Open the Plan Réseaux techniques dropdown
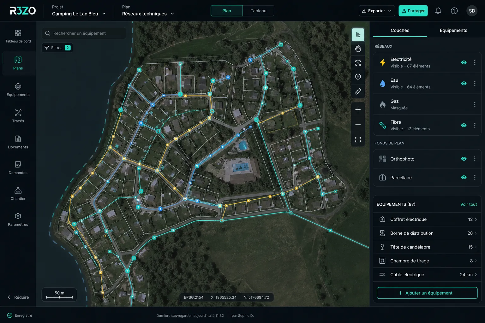Image resolution: width=485 pixels, height=323 pixels. pos(148,11)
